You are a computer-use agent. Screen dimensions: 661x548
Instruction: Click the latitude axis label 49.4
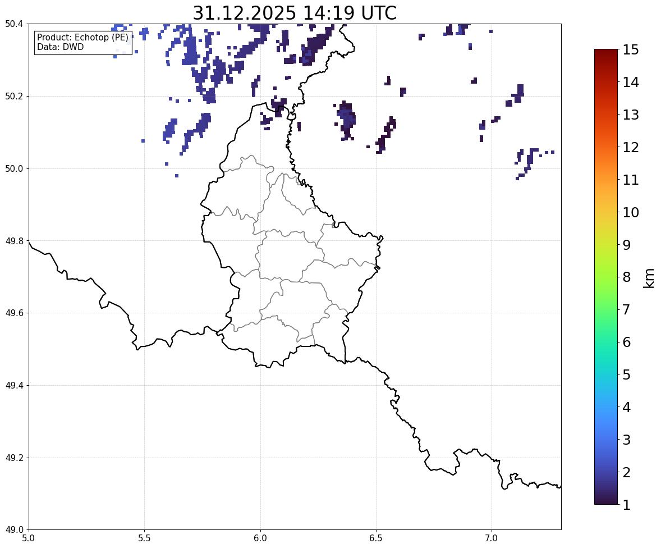13,386
